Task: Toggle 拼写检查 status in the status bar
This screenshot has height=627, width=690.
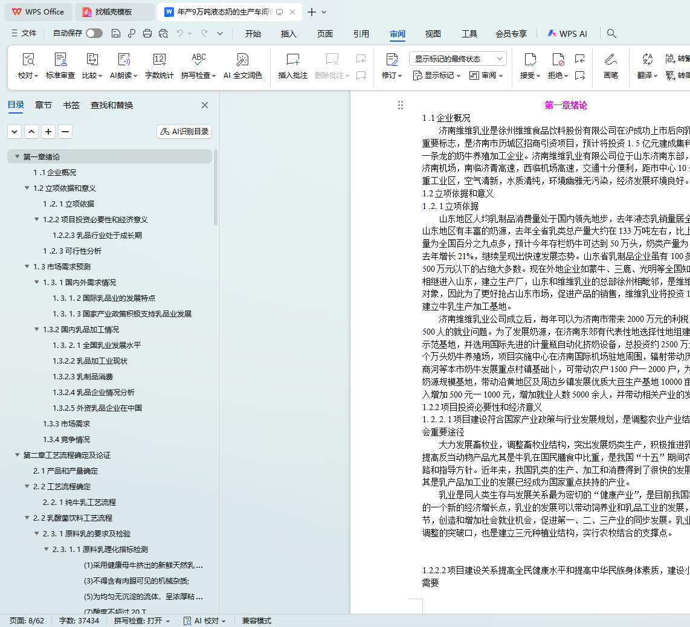Action: coord(142,620)
